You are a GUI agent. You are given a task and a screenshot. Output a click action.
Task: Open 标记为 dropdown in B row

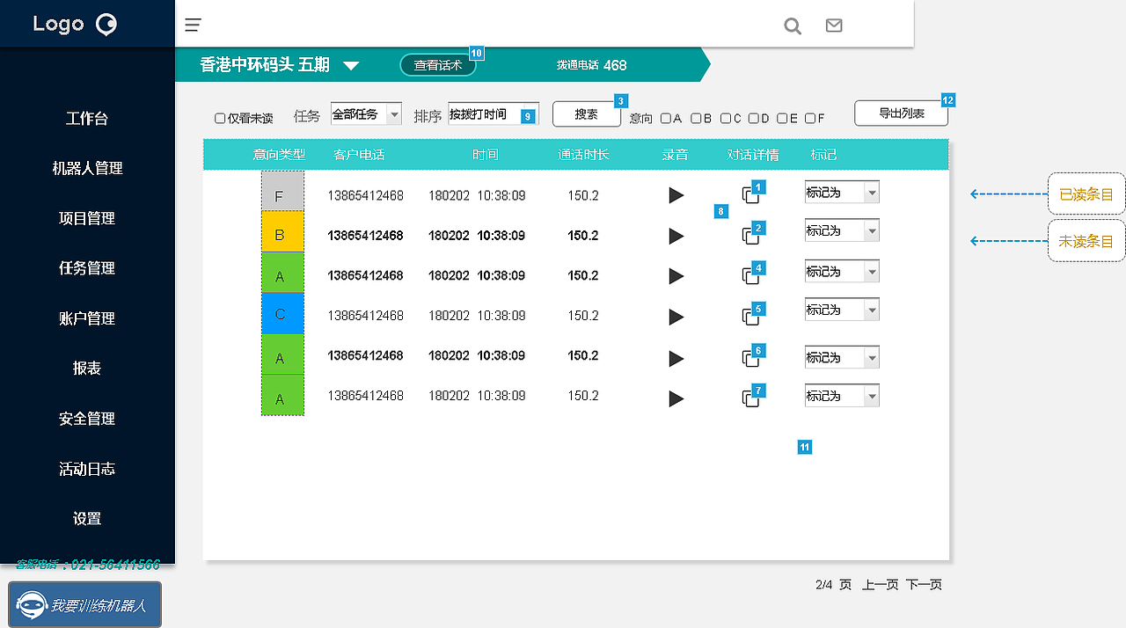coord(842,230)
